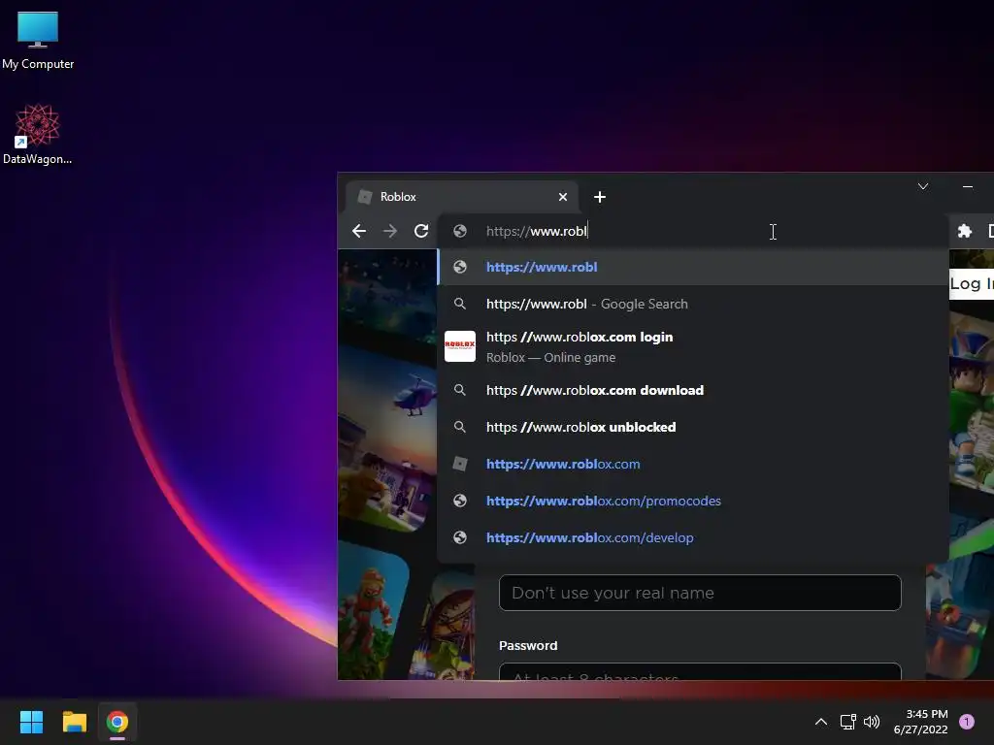Reload the Roblox page
The width and height of the screenshot is (994, 745).
point(421,231)
